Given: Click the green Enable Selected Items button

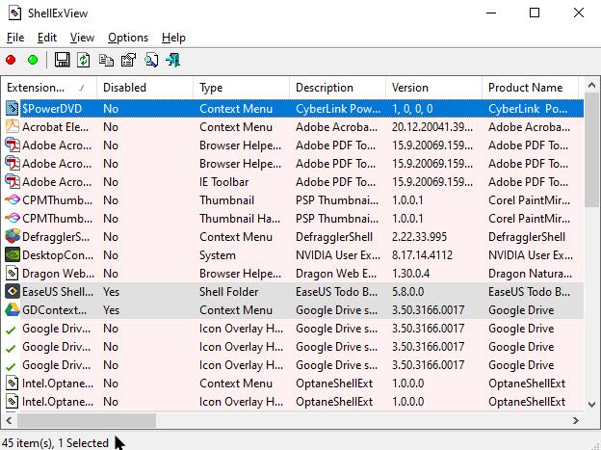Looking at the screenshot, I should [33, 61].
